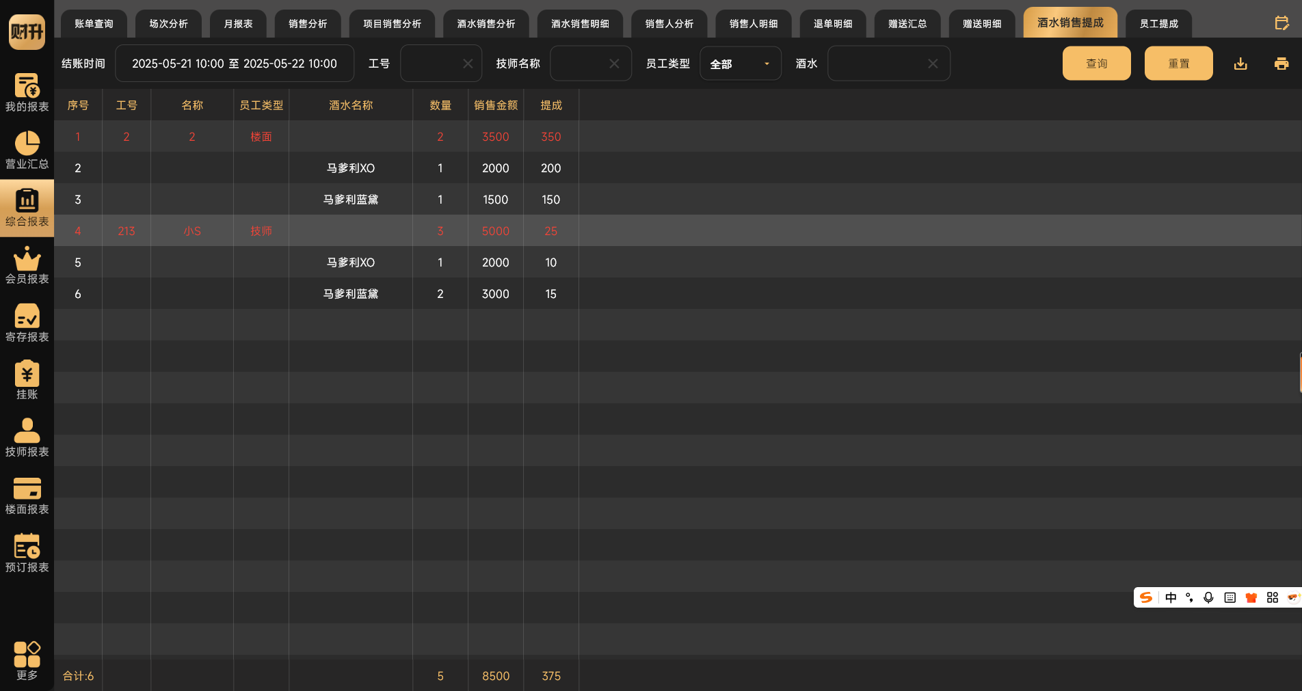The height and width of the screenshot is (691, 1302).
Task: Open 营业汇总 pie chart report
Action: point(27,150)
